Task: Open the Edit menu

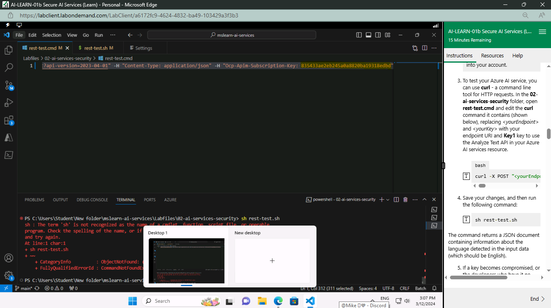Action: (32, 35)
